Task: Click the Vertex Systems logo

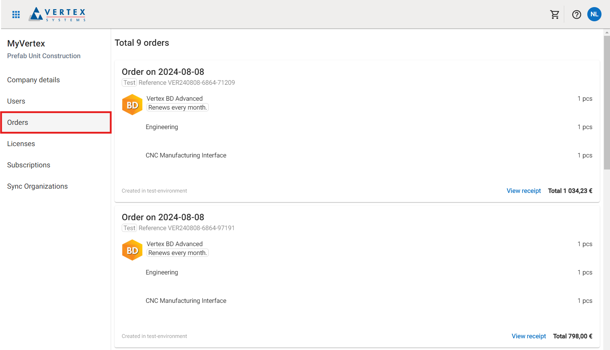Action: coord(57,15)
